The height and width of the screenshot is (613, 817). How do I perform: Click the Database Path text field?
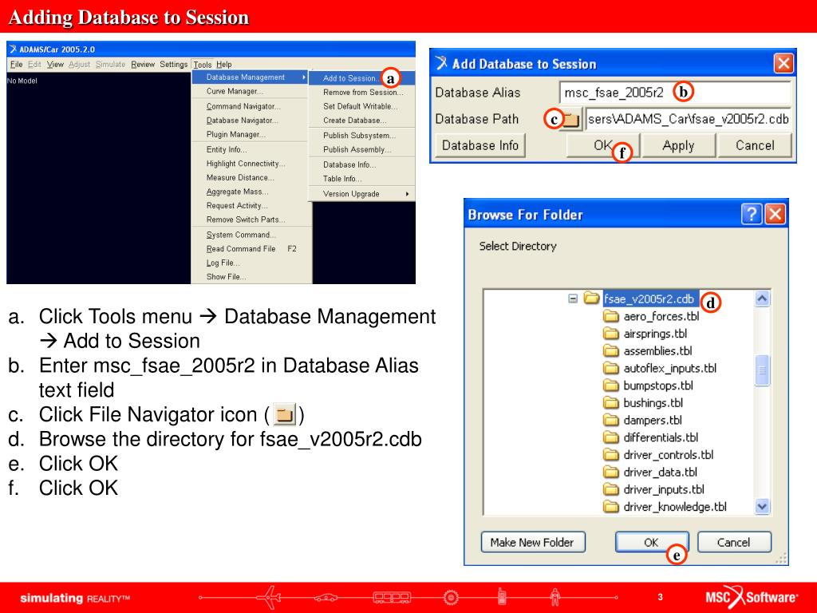pyautogui.click(x=689, y=120)
